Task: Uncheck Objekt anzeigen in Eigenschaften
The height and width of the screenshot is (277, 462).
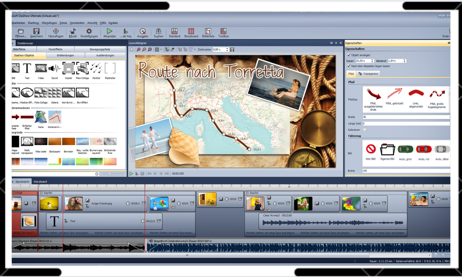Action: coord(348,55)
